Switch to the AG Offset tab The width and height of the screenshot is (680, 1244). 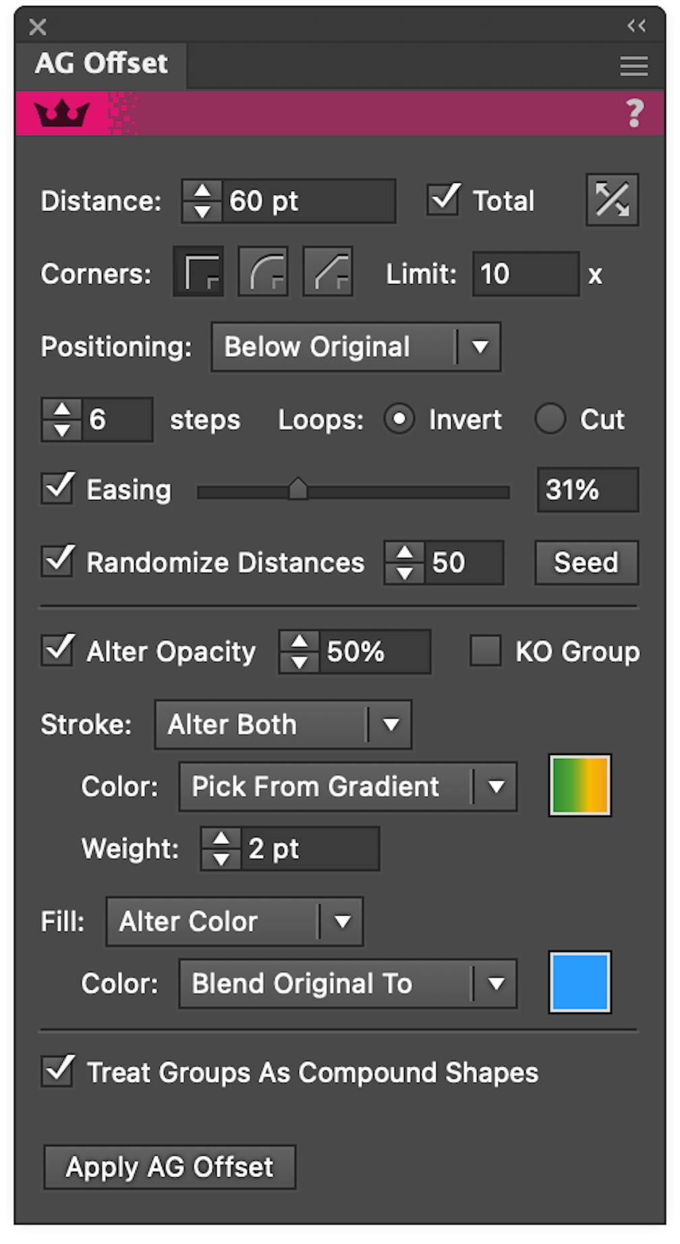point(103,63)
